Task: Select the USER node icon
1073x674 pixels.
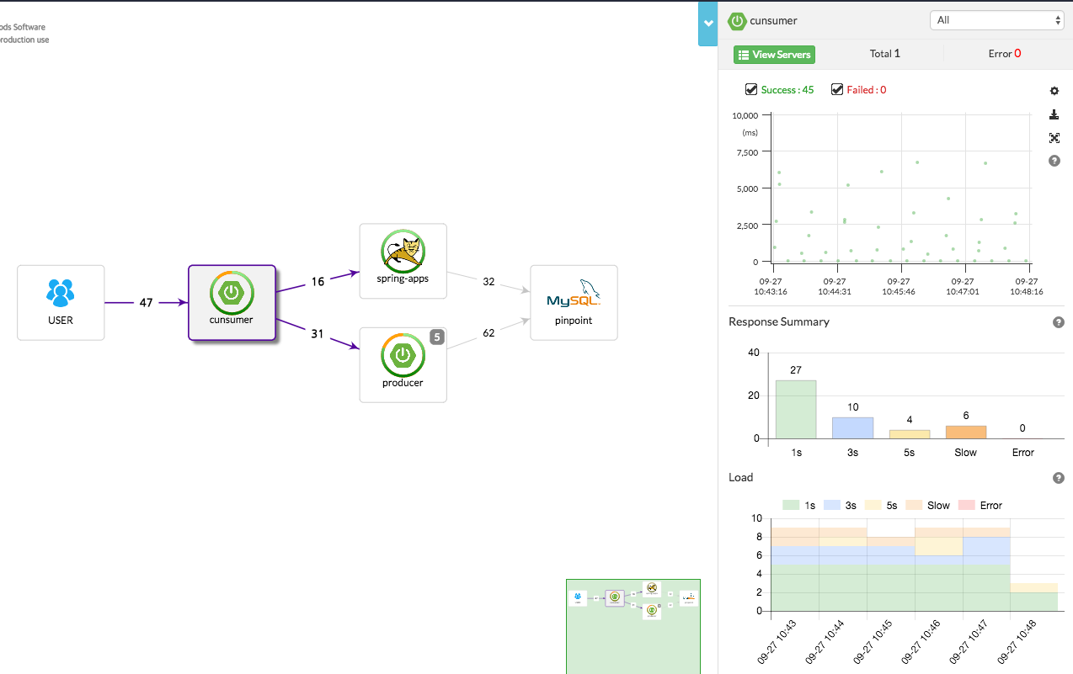Action: 61,293
